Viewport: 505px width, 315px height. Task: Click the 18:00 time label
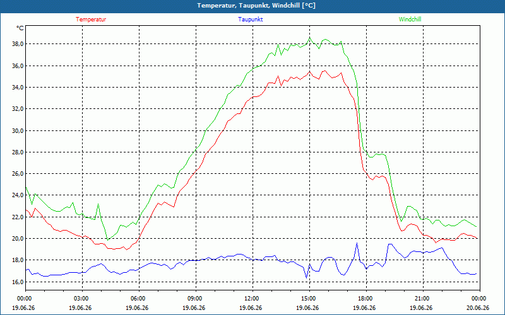tap(366, 299)
